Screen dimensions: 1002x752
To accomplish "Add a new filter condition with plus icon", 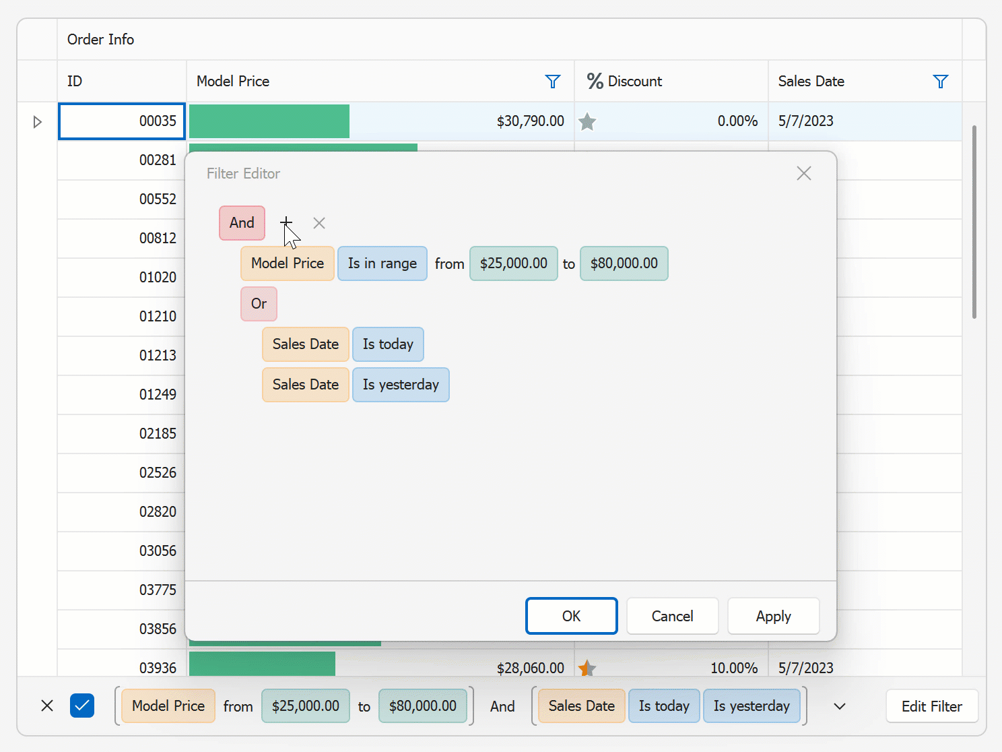I will pyautogui.click(x=286, y=222).
